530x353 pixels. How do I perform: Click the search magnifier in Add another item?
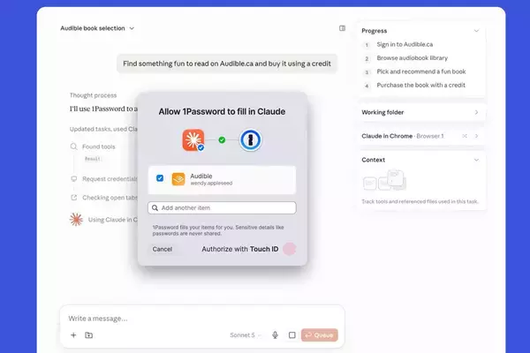[155, 207]
